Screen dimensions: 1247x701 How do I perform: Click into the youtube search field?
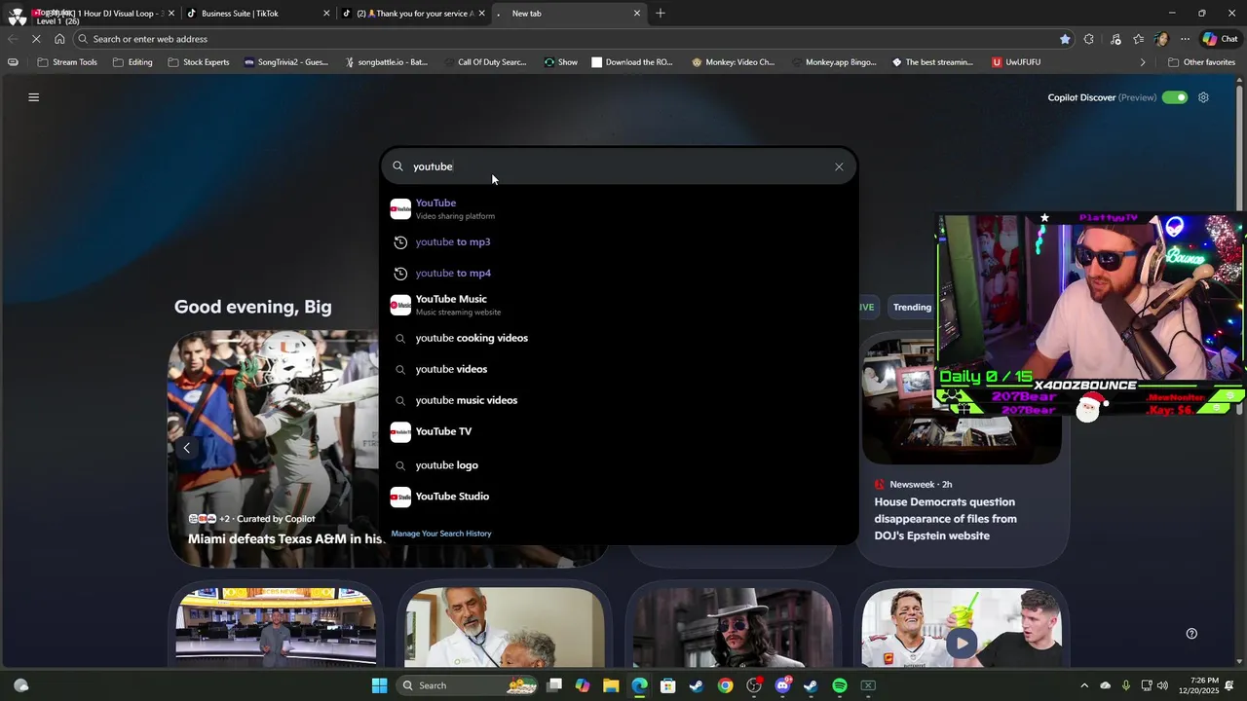click(x=619, y=166)
